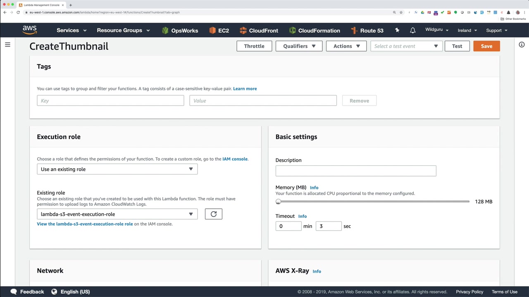Click the English (US) language link

(75, 292)
